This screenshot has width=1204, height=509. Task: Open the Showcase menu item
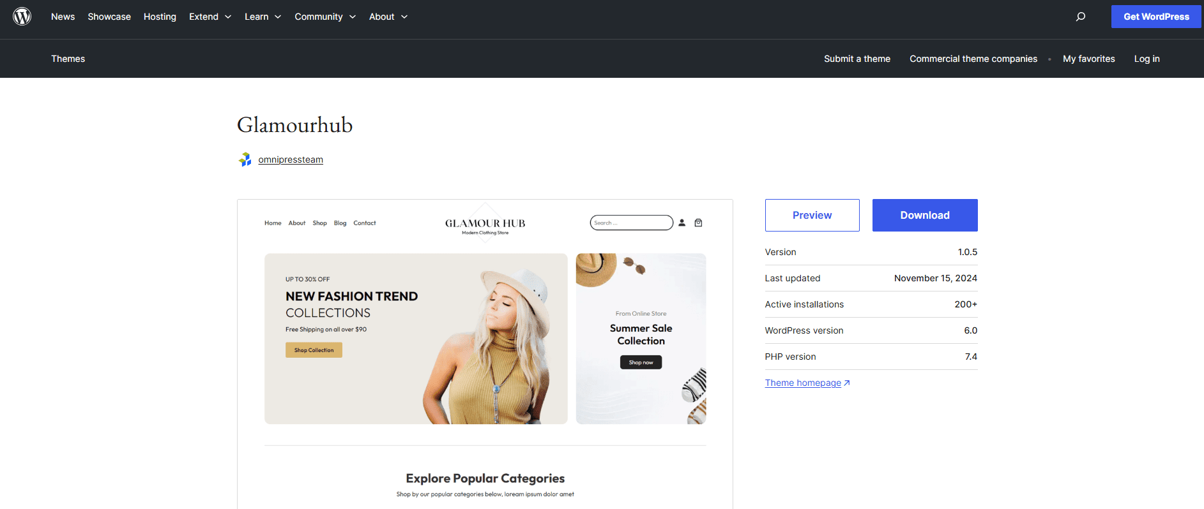(x=109, y=17)
